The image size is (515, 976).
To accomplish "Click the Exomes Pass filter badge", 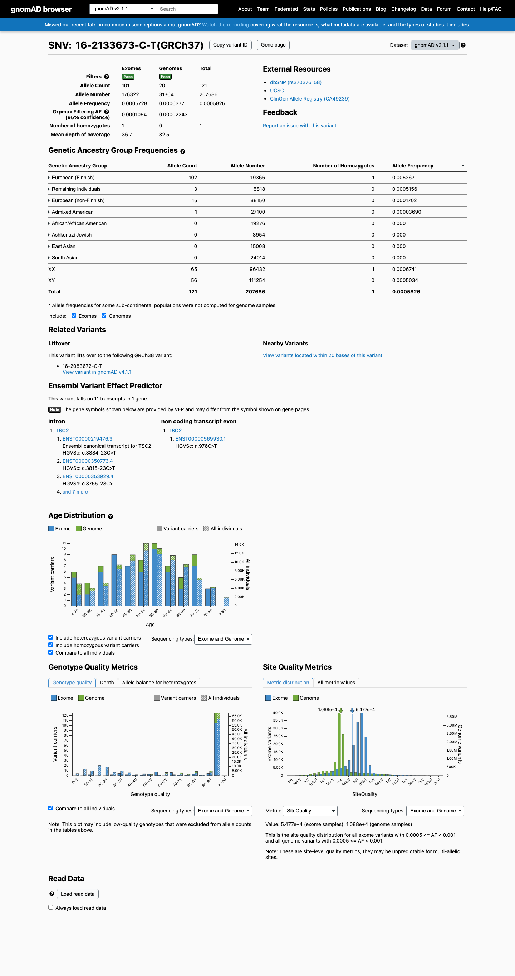I will click(x=128, y=77).
